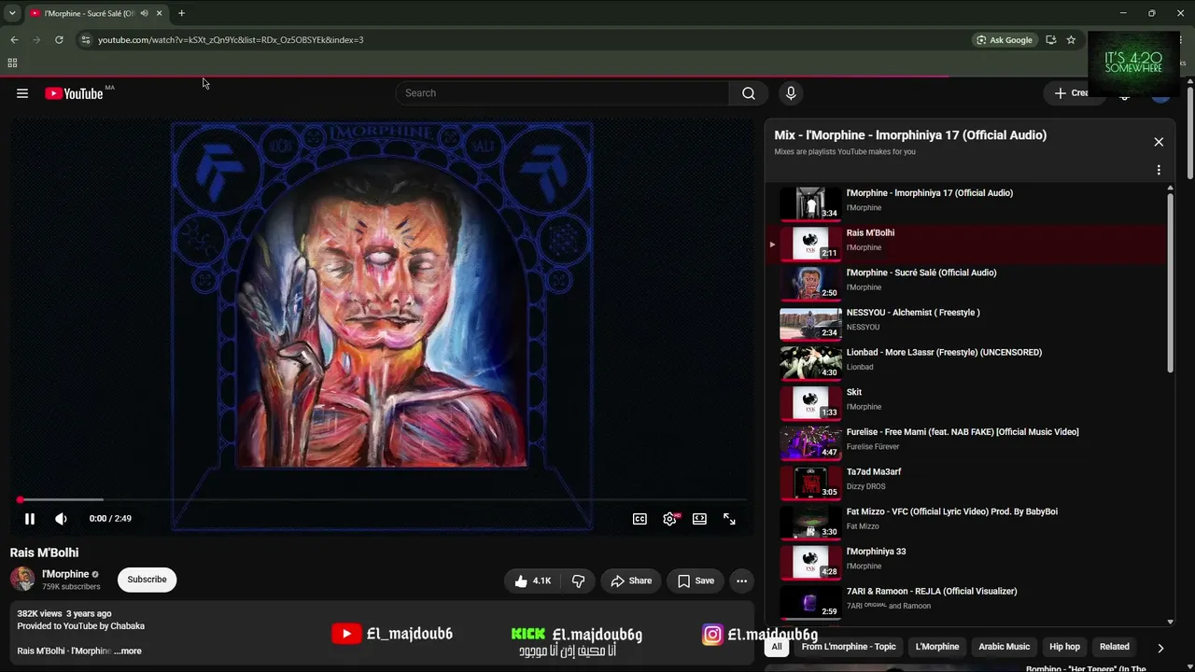Close the l'Morphine browser tab
The width and height of the screenshot is (1195, 672).
pyautogui.click(x=159, y=13)
